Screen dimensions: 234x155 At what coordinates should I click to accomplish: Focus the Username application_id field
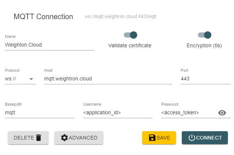pyautogui.click(x=118, y=113)
